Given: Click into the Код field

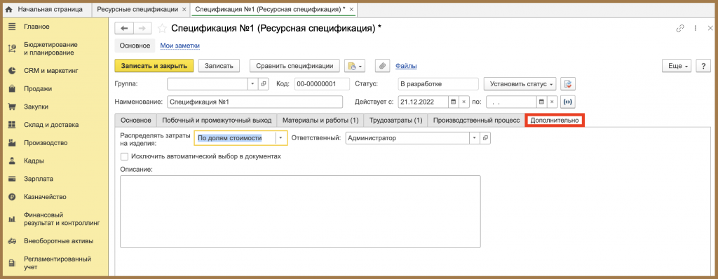Looking at the screenshot, I should (x=322, y=84).
